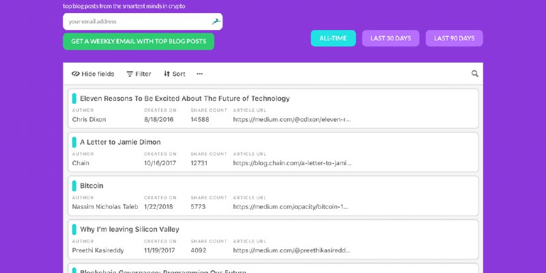Click created date 8/18/2016

tap(159, 119)
